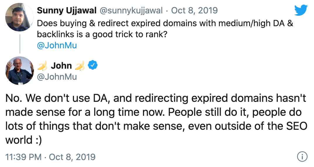Follow the blue @JohnMu mention link
Screen dimensions: 314x167
pyautogui.click(x=57, y=45)
